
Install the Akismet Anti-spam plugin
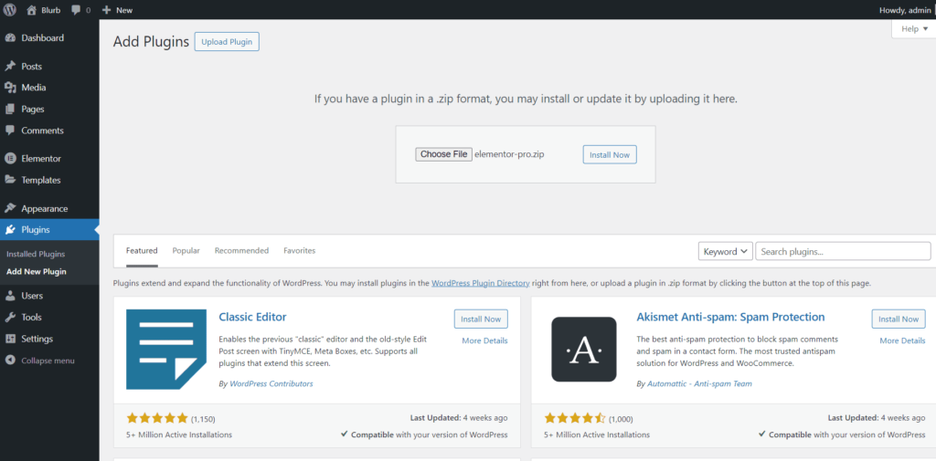(x=899, y=320)
